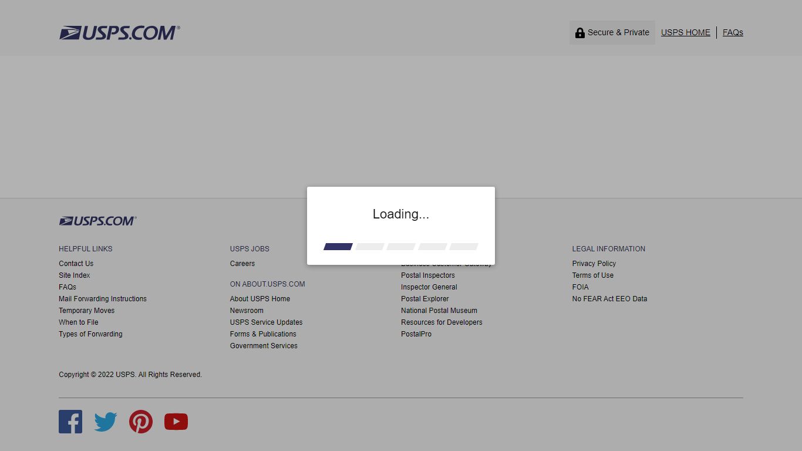802x451 pixels.
Task: Open Government Services link
Action: click(264, 346)
